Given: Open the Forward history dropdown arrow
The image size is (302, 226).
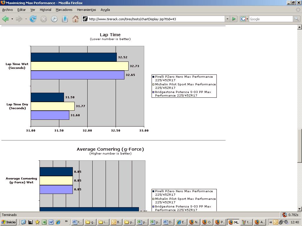Looking at the screenshot, I should click(x=26, y=19).
